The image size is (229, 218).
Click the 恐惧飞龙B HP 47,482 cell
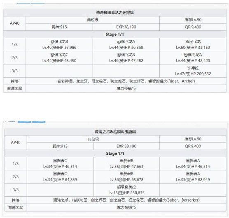(126, 57)
